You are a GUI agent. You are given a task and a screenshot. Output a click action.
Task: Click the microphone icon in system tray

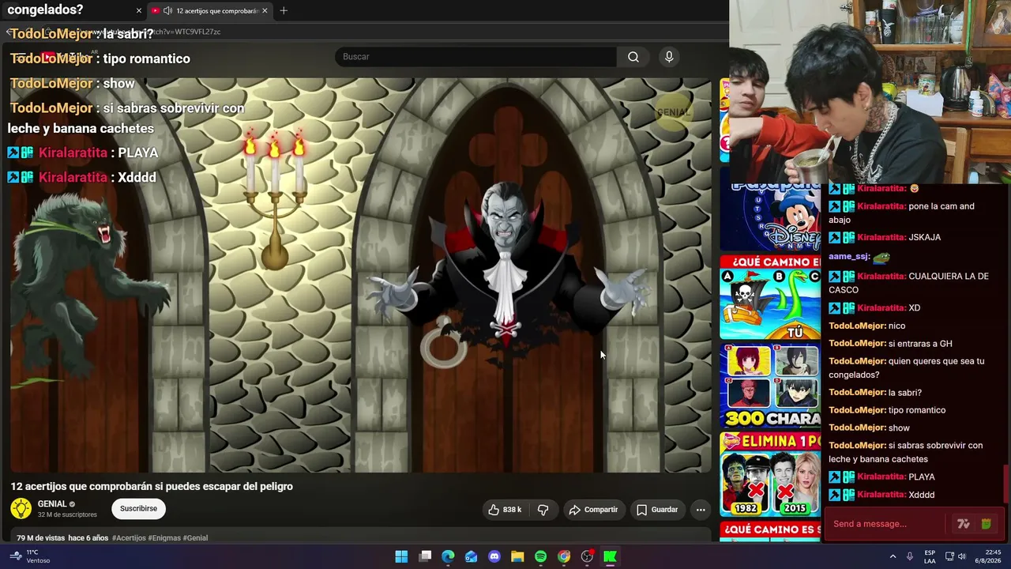pyautogui.click(x=909, y=556)
